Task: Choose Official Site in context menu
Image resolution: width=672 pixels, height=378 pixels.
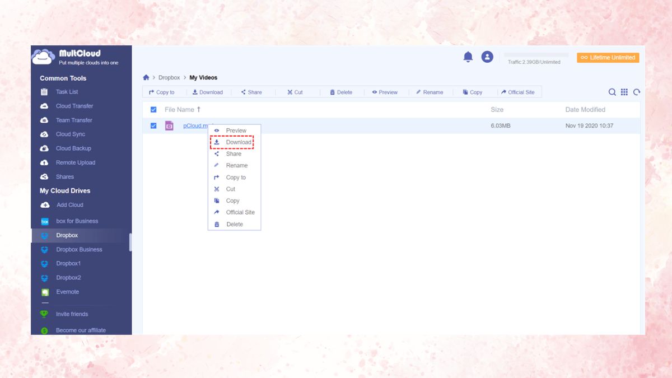Action: (x=234, y=212)
